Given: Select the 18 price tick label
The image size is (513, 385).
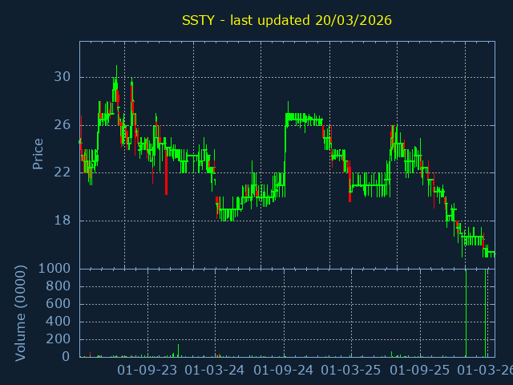Looking at the screenshot, I should tap(62, 221).
